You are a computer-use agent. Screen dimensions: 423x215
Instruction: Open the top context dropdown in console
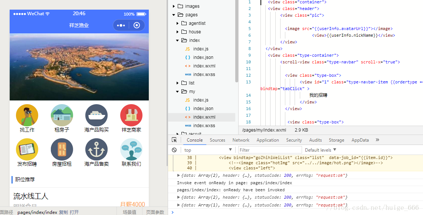pyautogui.click(x=208, y=150)
